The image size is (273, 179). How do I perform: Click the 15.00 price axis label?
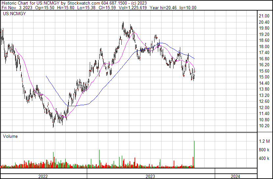(x=264, y=77)
